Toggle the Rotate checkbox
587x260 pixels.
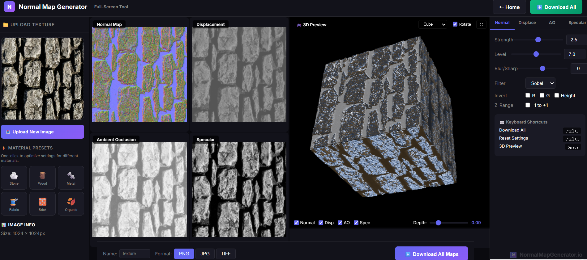click(x=455, y=24)
